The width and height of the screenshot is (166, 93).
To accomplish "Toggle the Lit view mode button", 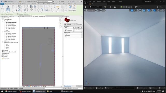I will click(x=99, y=10).
